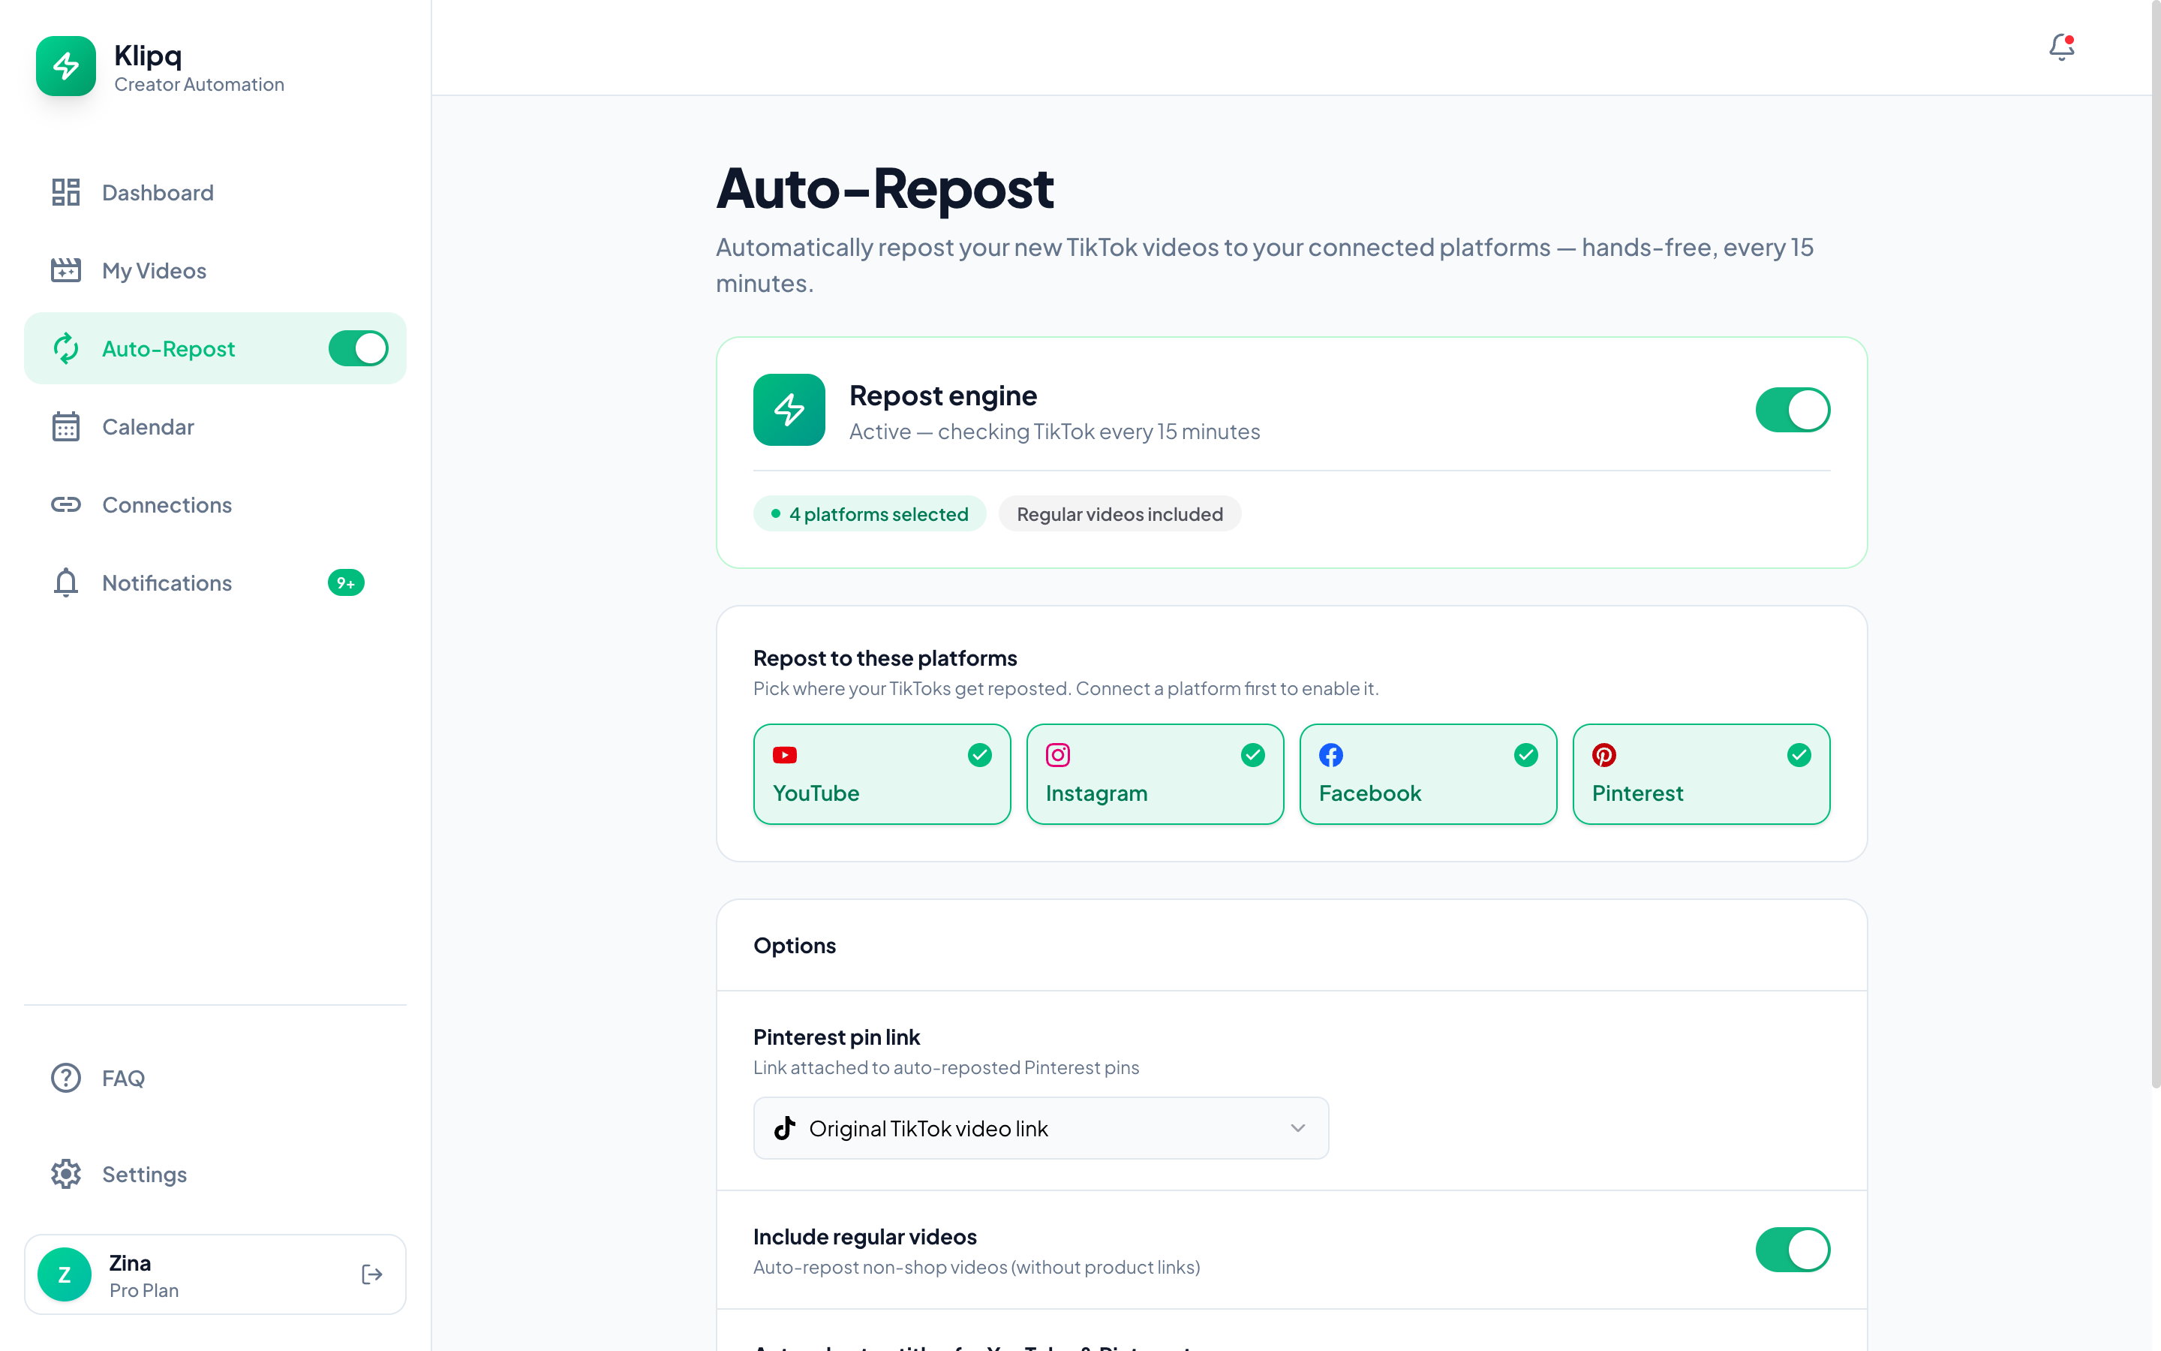The image size is (2161, 1351).
Task: Click the FAQ question mark icon
Action: click(x=65, y=1078)
